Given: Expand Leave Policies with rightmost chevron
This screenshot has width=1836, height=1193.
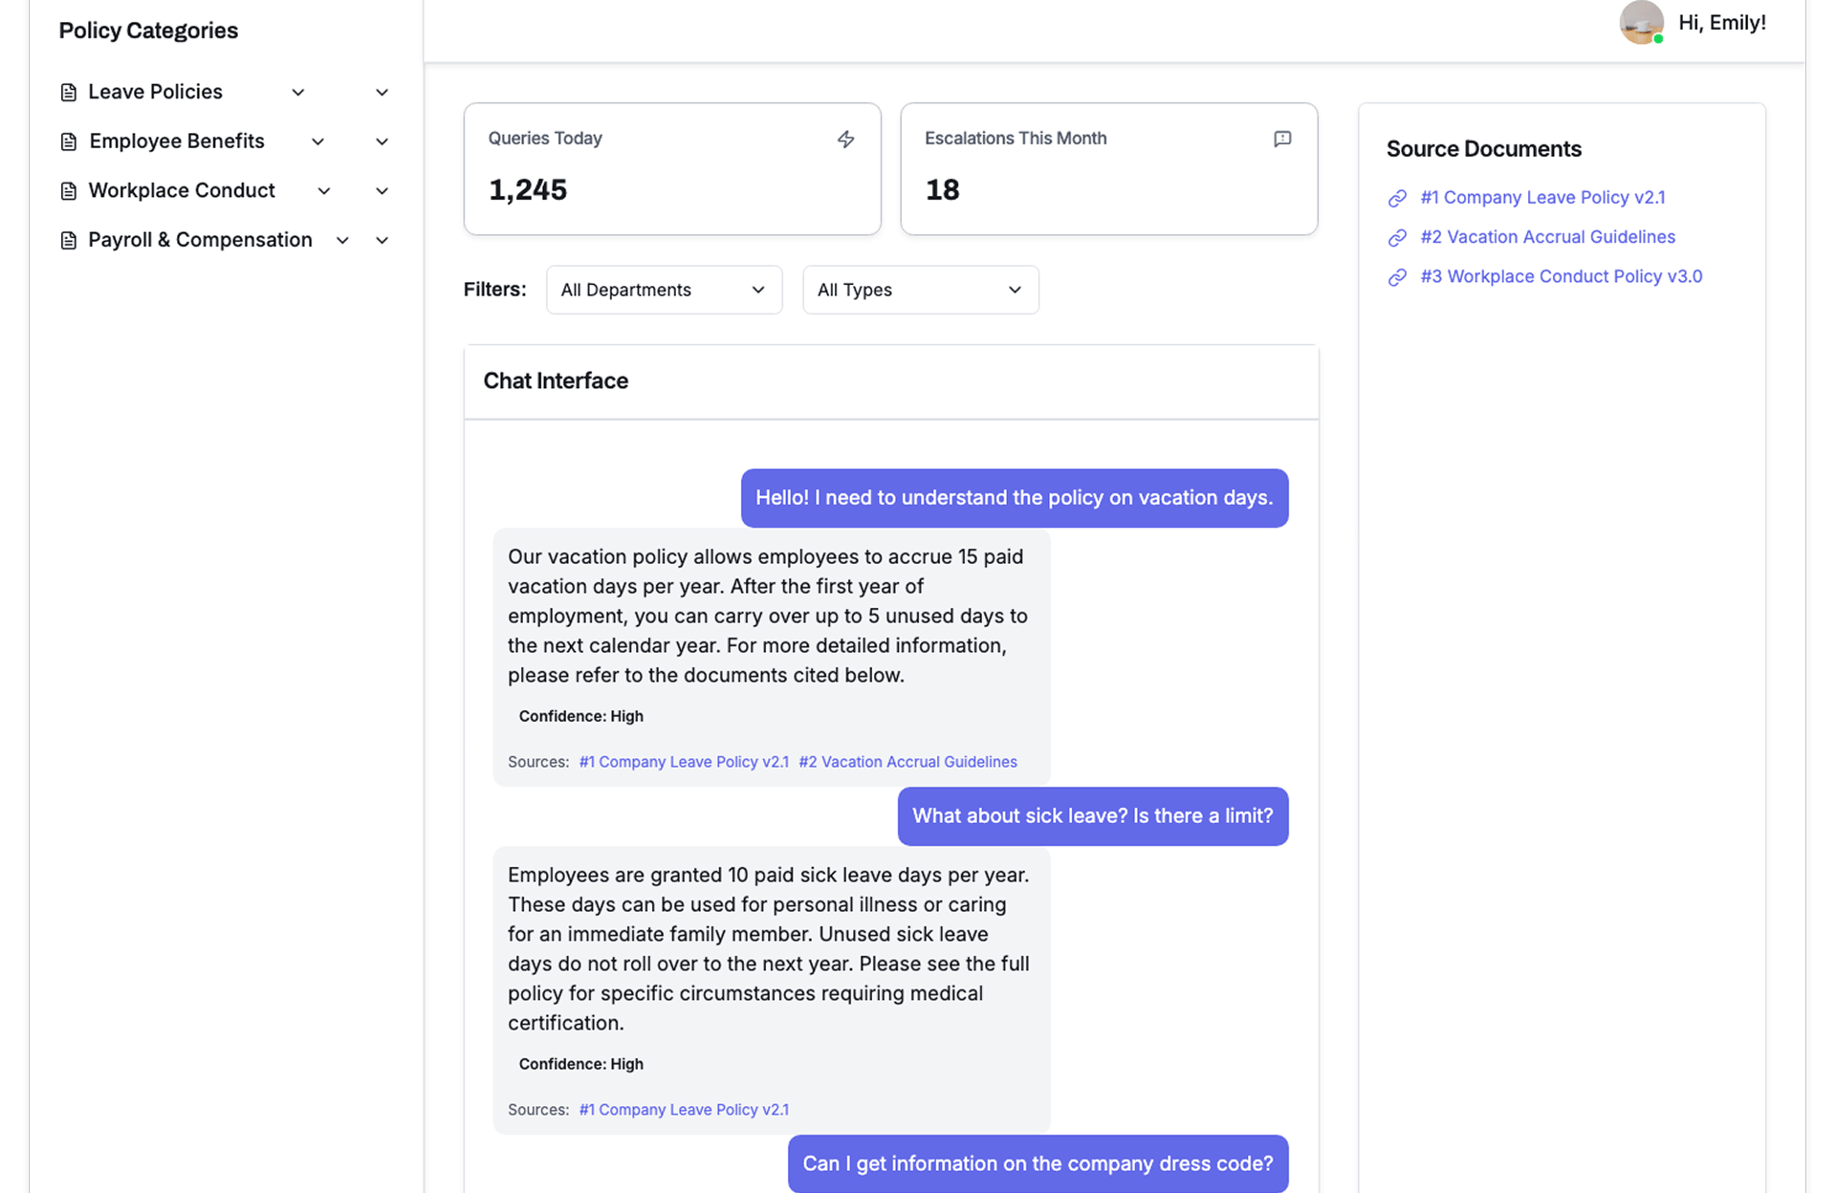Looking at the screenshot, I should pos(382,93).
